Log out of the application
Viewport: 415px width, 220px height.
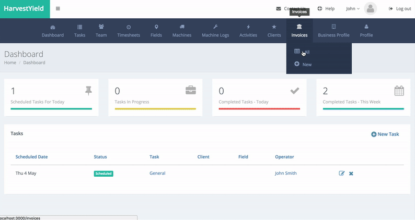pos(400,9)
